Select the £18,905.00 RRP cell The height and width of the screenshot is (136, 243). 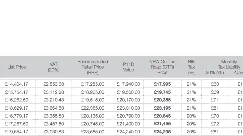tap(92, 92)
